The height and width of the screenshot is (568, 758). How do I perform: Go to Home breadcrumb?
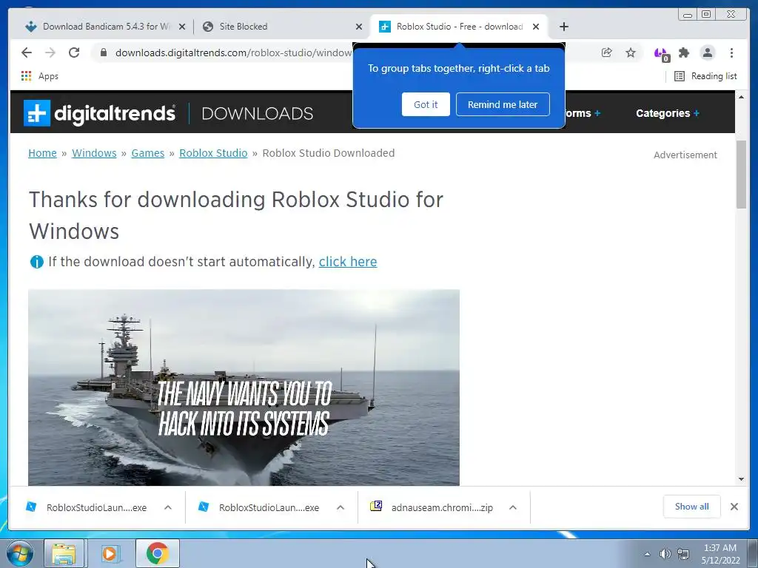point(42,153)
